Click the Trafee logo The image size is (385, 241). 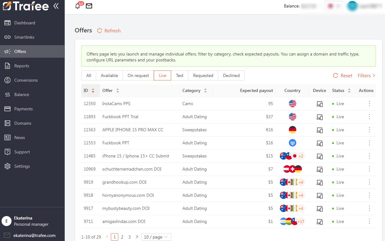click(x=26, y=6)
